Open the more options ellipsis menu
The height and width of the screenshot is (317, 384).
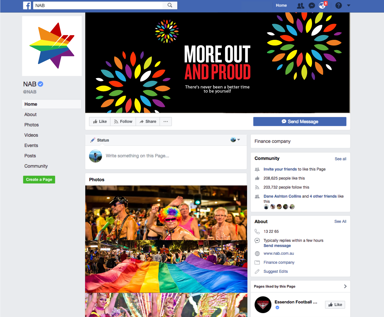(166, 122)
